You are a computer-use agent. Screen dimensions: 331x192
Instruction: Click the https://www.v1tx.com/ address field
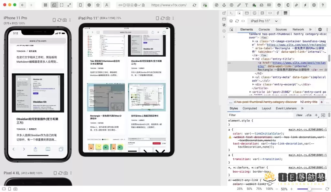[x=169, y=5]
